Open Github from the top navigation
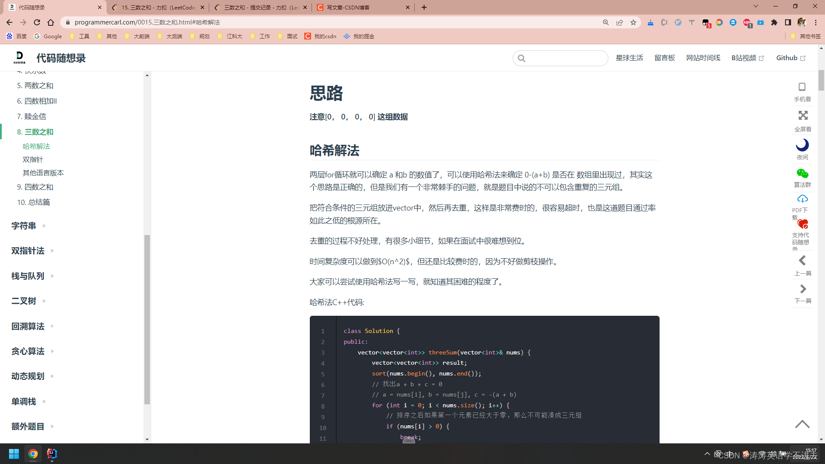825x464 pixels. (x=787, y=58)
